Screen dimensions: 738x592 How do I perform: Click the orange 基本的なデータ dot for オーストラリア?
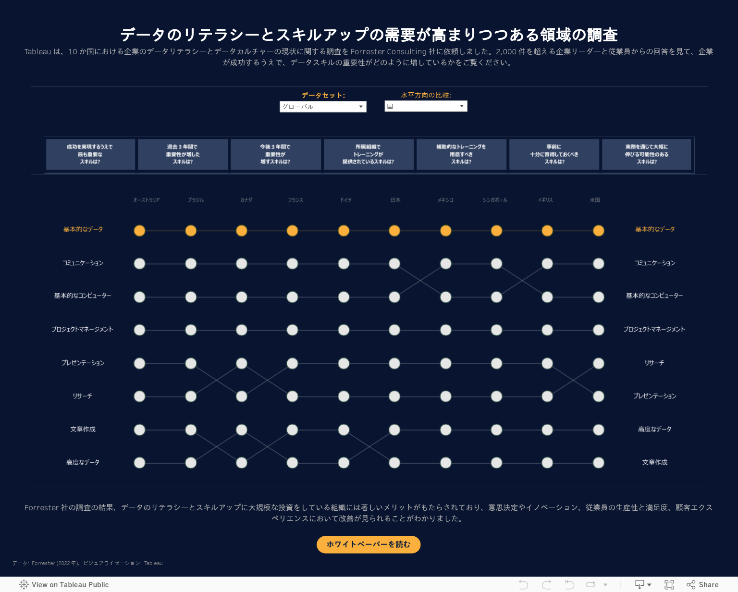139,231
